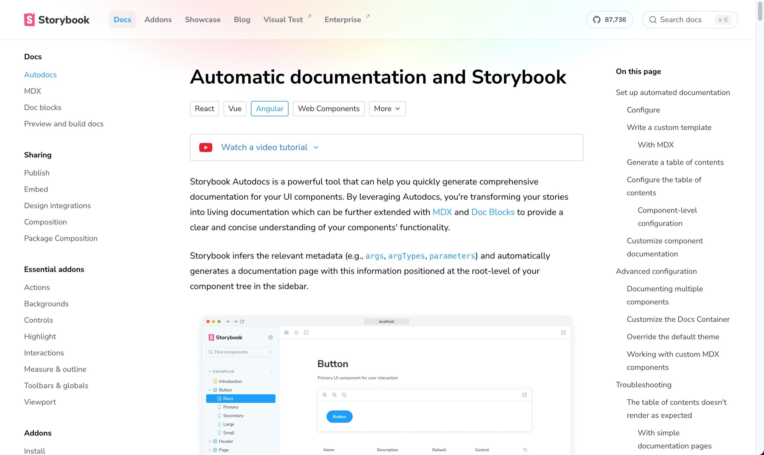Click the argTypes code link
The width and height of the screenshot is (764, 455).
tap(406, 256)
